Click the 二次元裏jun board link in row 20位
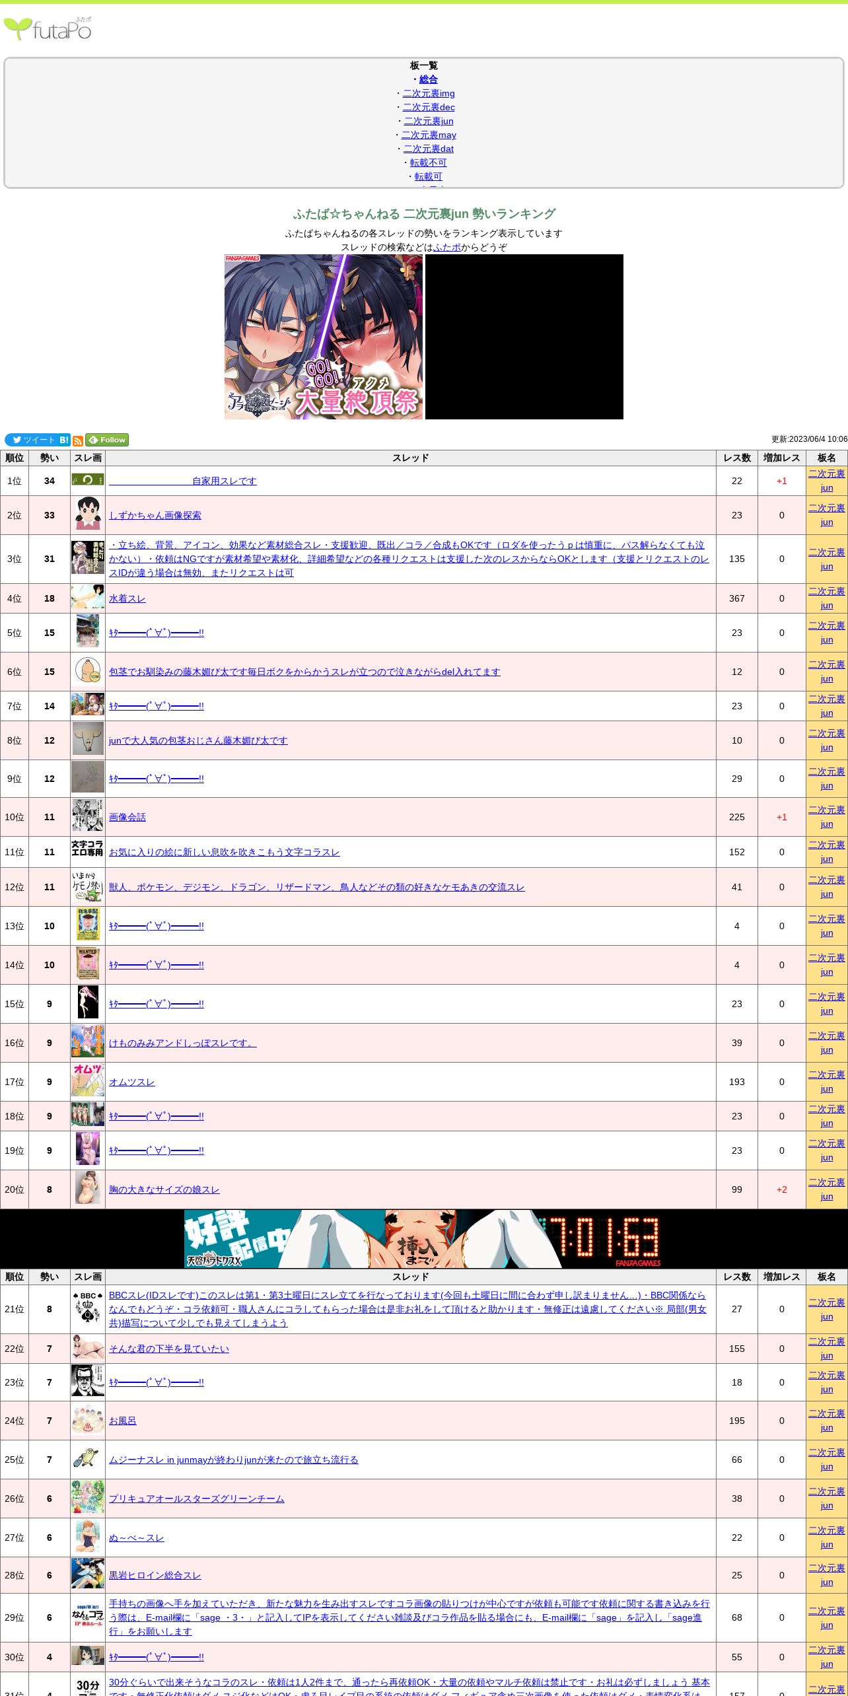Screen dimensions: 848x1696 point(827,1189)
